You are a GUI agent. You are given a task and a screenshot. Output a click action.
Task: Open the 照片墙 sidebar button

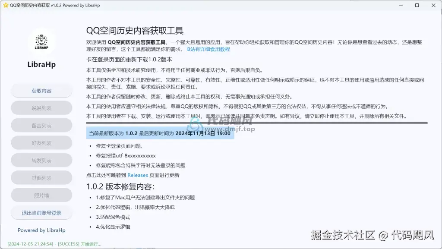point(41,195)
